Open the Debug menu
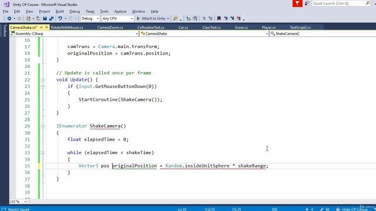Viewport: 376px width, 211px height. 75,12
